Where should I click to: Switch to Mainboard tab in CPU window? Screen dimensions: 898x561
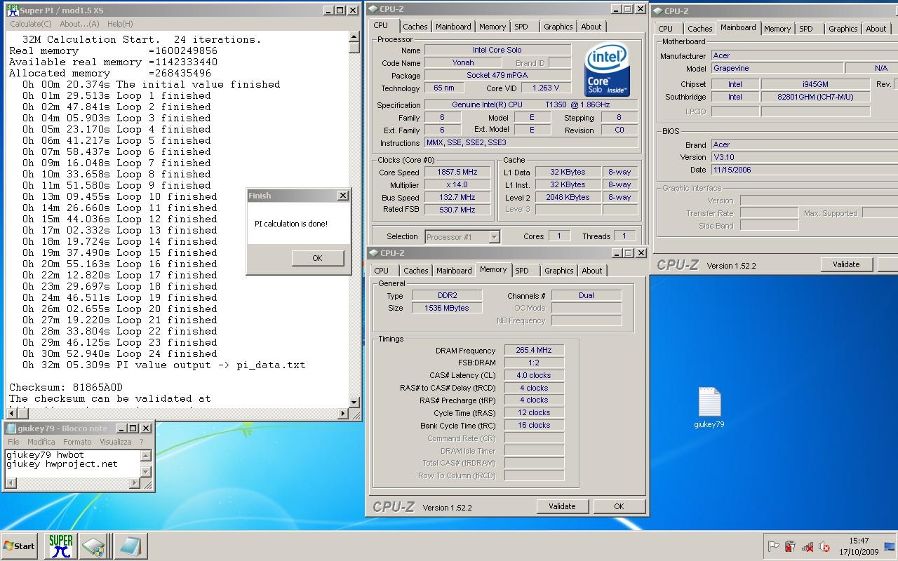click(x=453, y=27)
